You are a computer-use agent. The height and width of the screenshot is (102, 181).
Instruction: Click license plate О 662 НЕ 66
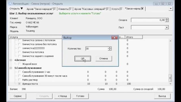tap(33, 22)
